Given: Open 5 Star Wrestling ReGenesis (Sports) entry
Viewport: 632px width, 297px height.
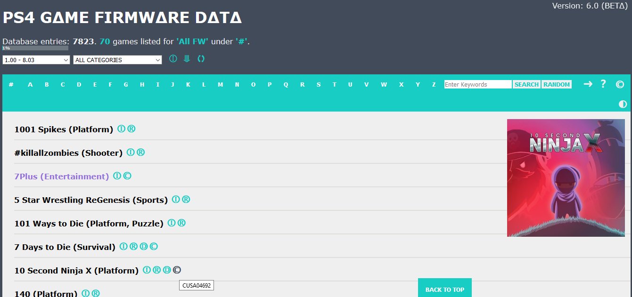Looking at the screenshot, I should tap(91, 200).
